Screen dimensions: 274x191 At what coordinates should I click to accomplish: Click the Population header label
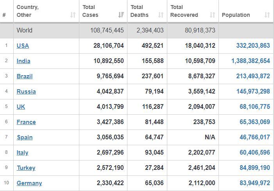point(236,15)
